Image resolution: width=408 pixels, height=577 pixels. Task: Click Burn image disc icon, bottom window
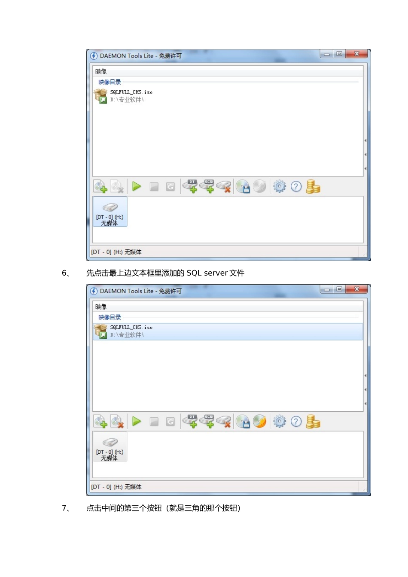tap(259, 421)
